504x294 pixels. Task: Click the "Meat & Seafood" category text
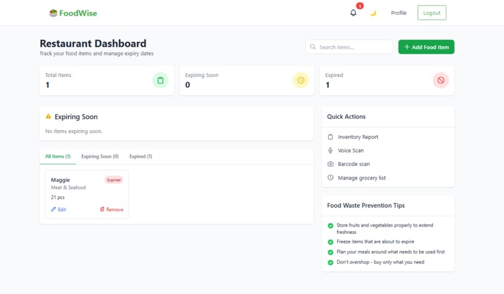pyautogui.click(x=68, y=188)
